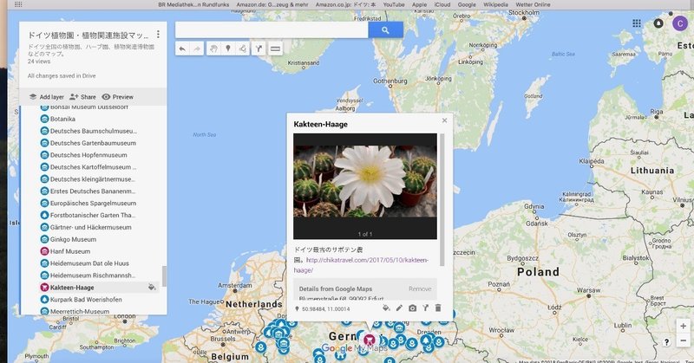This screenshot has height=363, width=694.
Task: Click the Forstbotanischer Garten blue marker icon
Action: click(x=44, y=216)
